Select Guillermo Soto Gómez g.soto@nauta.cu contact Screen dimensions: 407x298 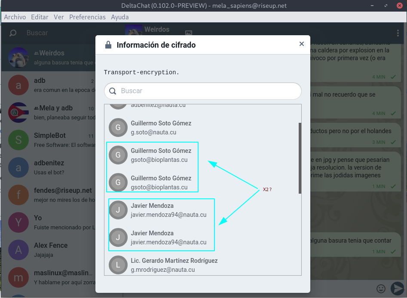pos(202,128)
